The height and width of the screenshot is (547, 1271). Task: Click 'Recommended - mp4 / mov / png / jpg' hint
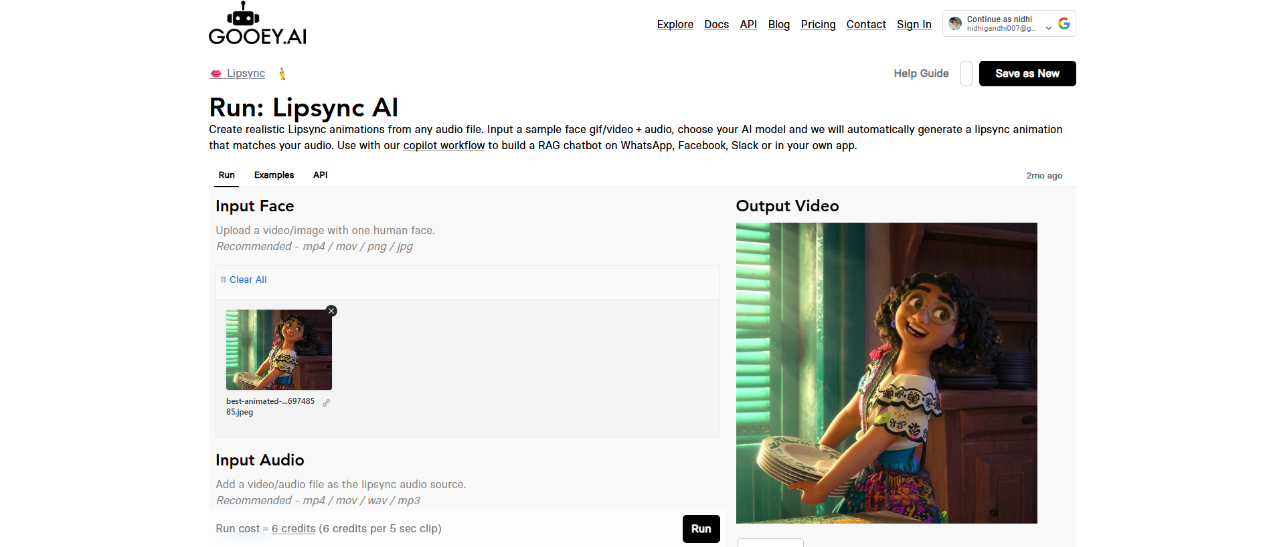click(315, 246)
